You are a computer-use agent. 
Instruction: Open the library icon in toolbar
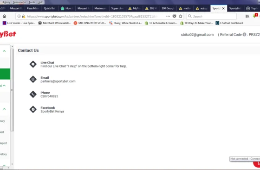click(x=247, y=16)
